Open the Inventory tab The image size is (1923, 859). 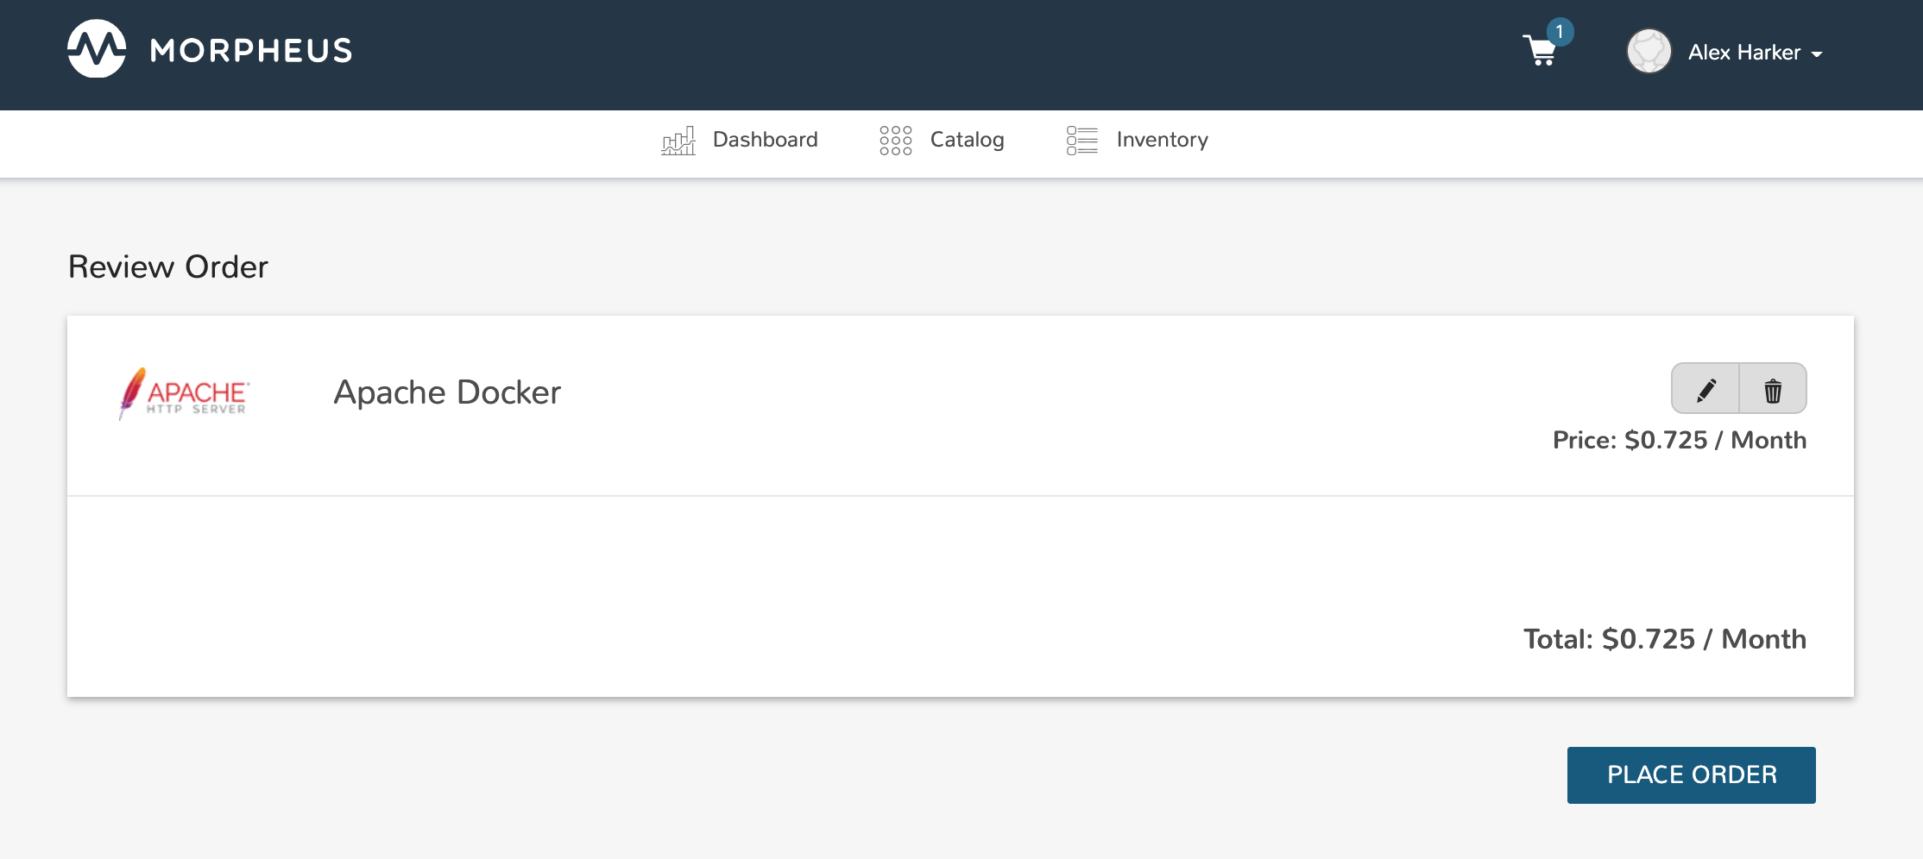tap(1162, 140)
